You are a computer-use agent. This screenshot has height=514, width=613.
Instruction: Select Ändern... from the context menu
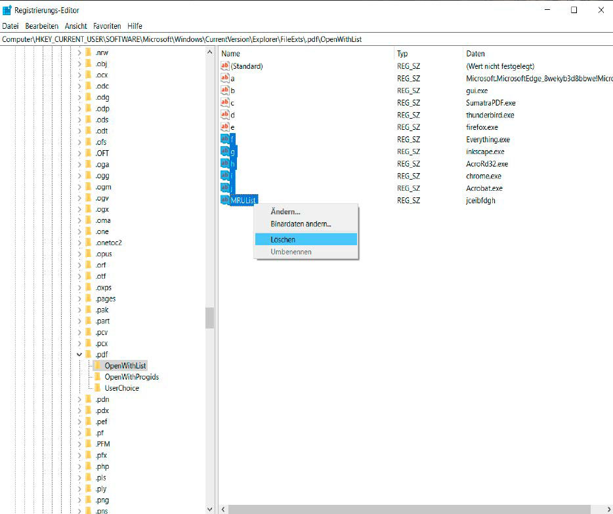coord(285,212)
